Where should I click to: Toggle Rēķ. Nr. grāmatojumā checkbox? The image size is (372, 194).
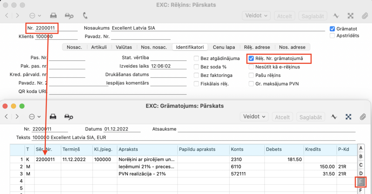(x=251, y=58)
